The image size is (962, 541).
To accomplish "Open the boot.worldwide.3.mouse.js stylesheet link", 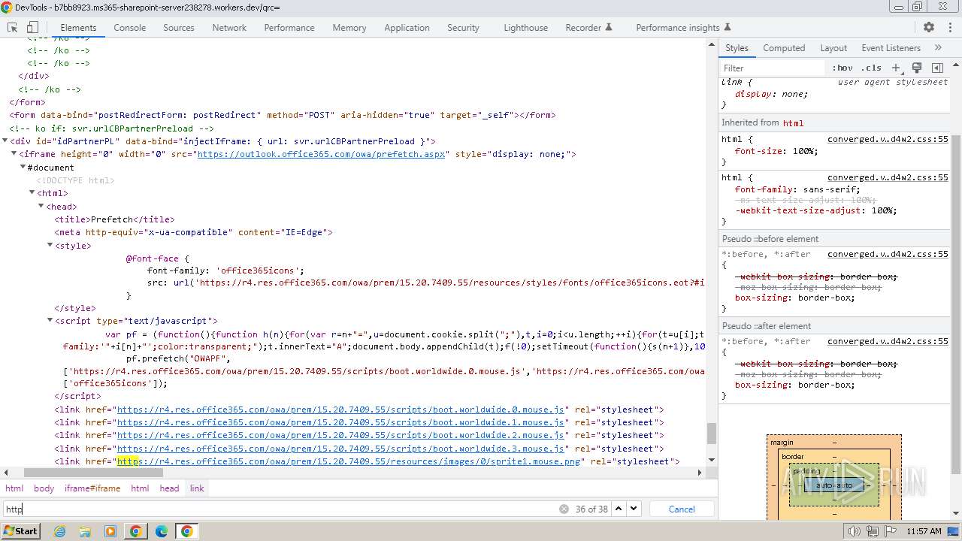I will 340,449.
